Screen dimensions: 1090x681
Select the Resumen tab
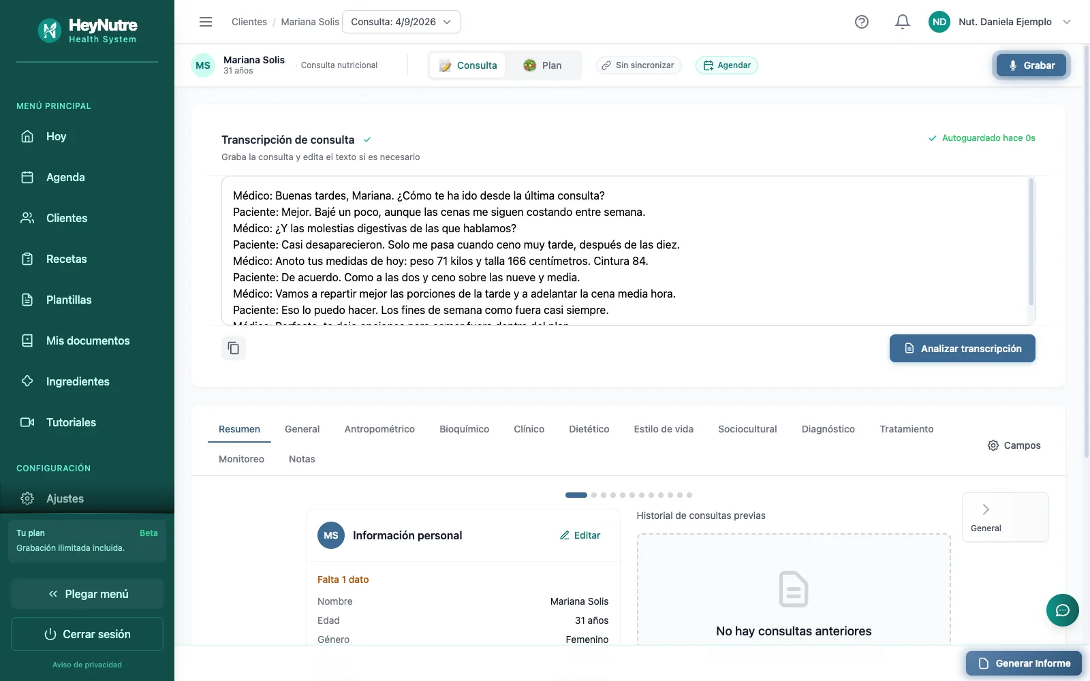coord(239,429)
